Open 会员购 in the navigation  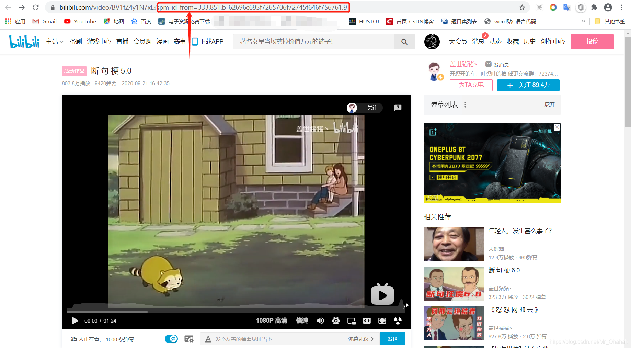point(142,42)
